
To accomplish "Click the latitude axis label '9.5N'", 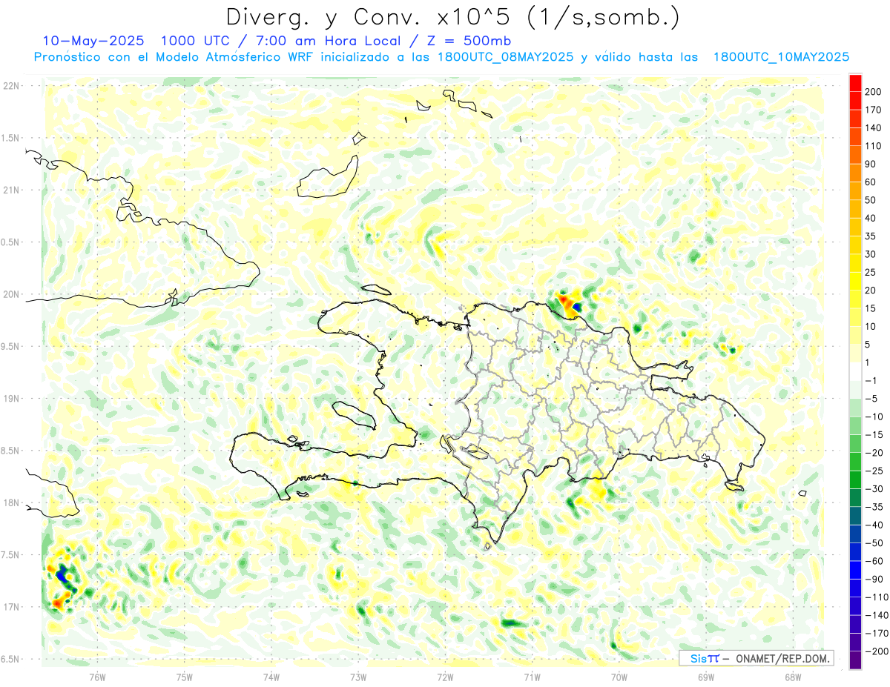I will pos(11,346).
